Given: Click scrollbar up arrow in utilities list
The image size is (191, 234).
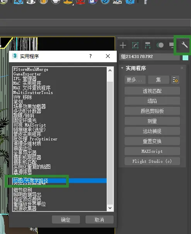Looking at the screenshot, I should tap(110, 71).
